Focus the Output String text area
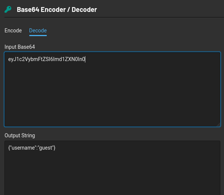 tap(112, 168)
